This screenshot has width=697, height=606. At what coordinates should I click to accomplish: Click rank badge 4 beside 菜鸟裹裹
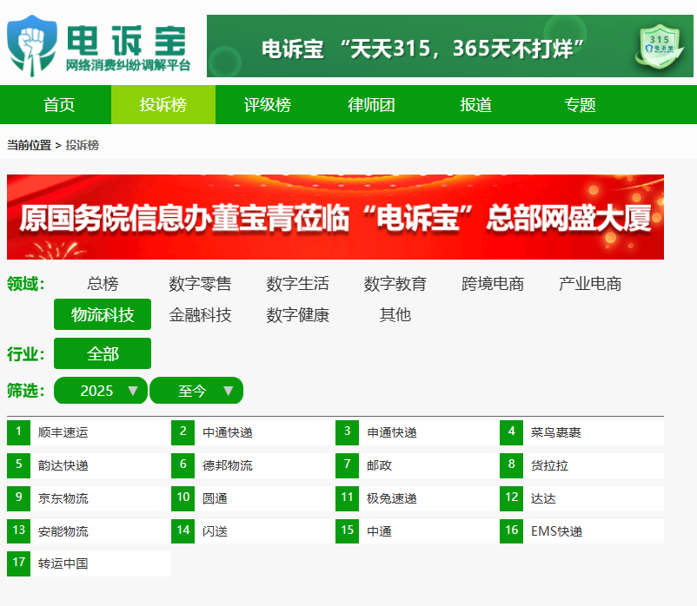point(512,432)
